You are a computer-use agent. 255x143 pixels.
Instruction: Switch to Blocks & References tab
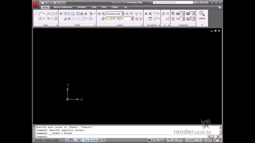tap(63, 7)
